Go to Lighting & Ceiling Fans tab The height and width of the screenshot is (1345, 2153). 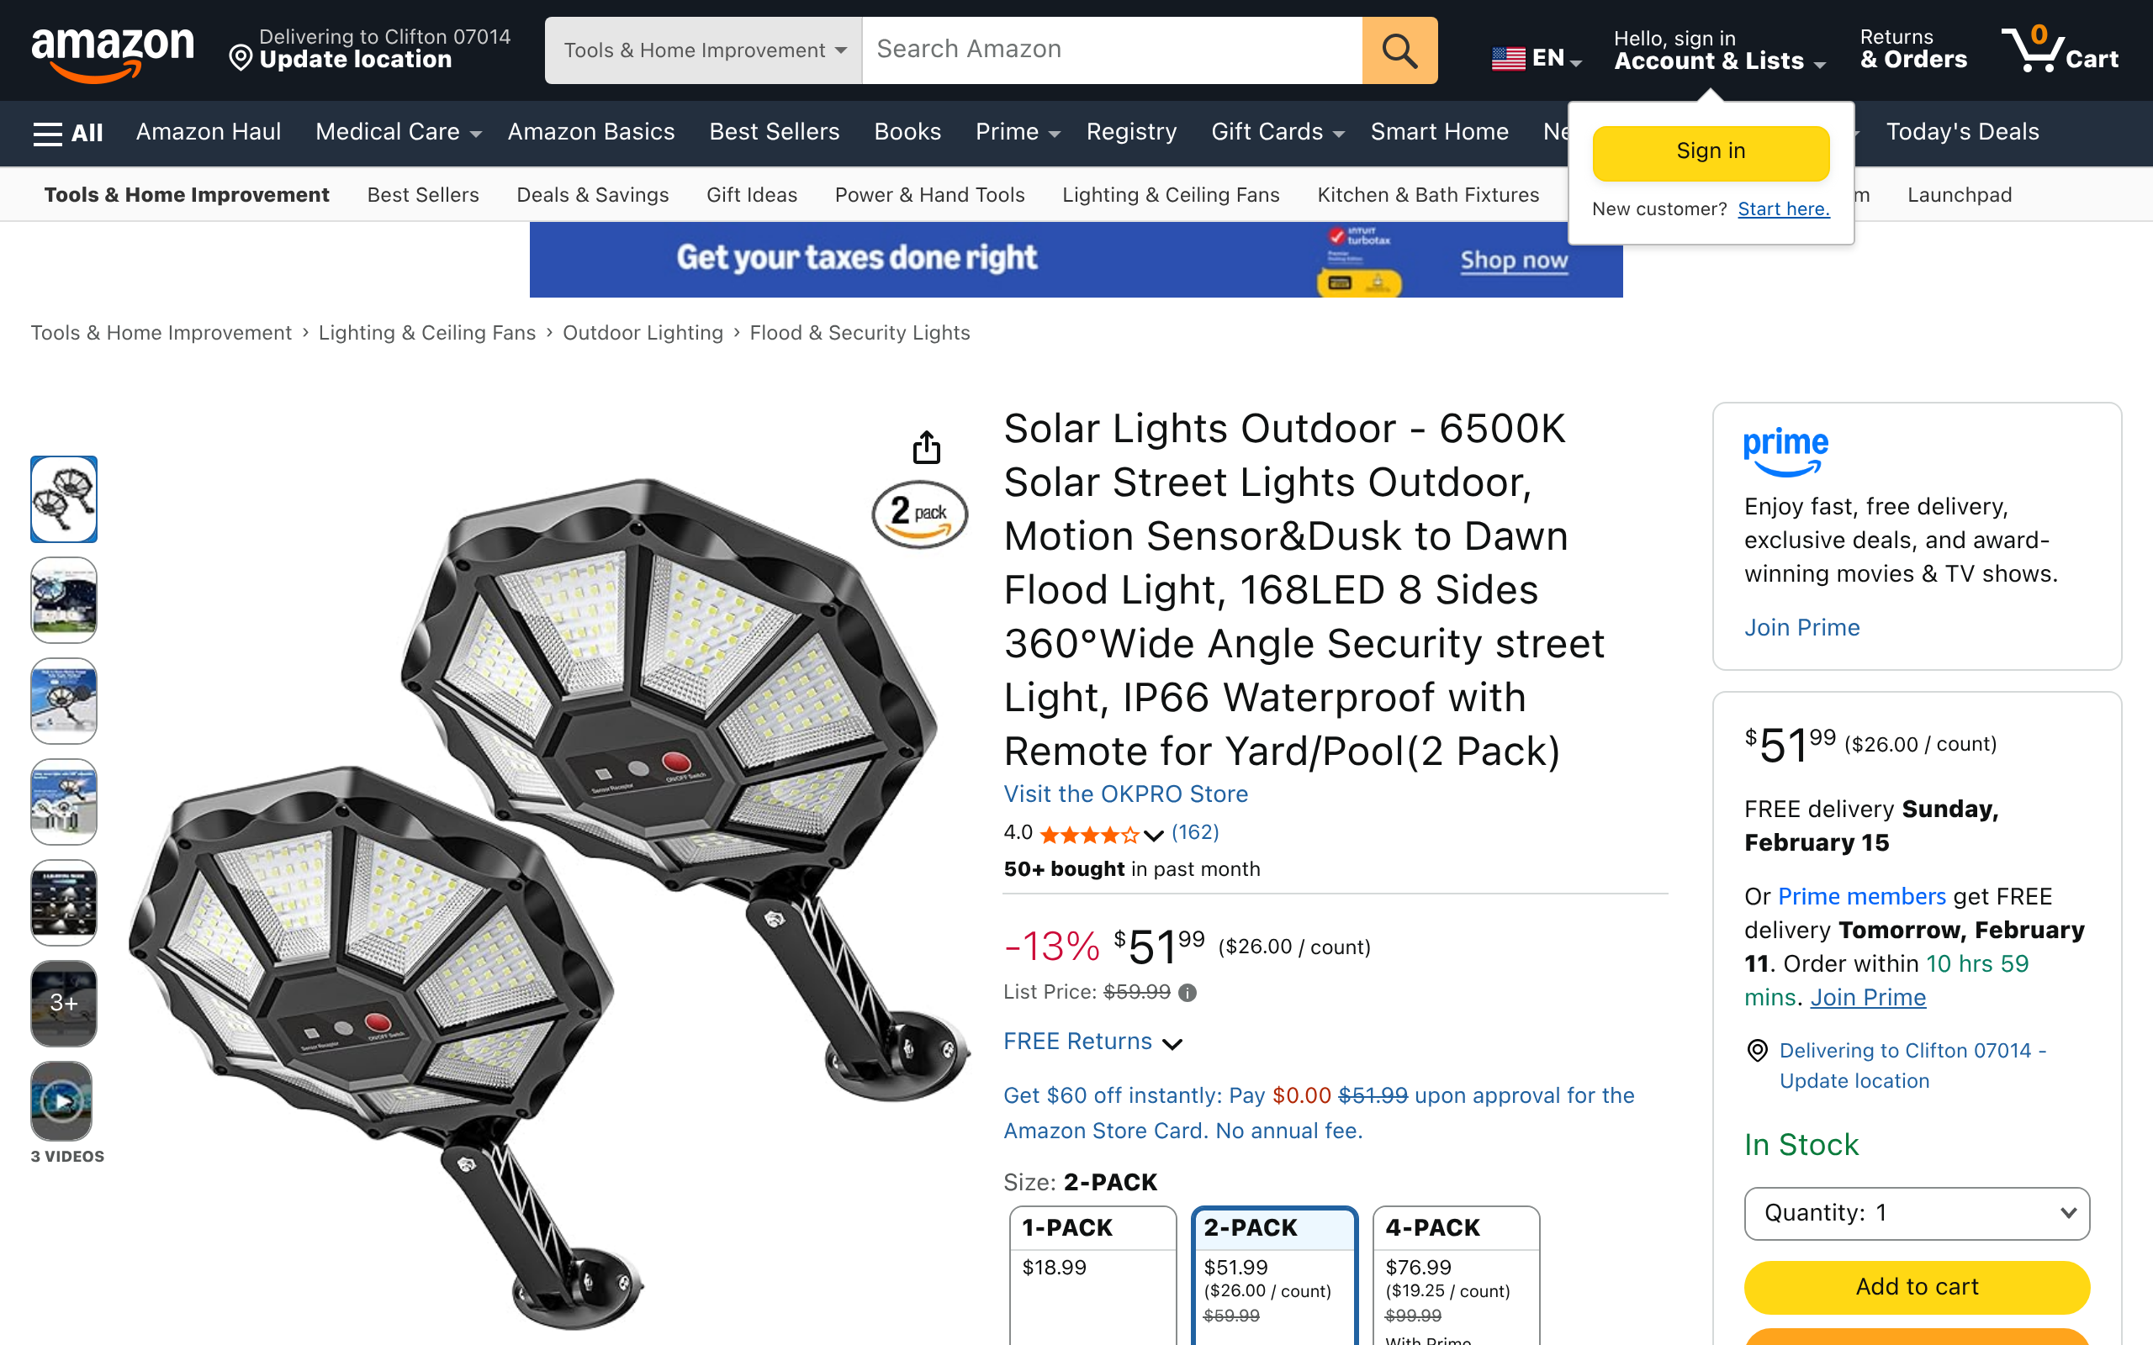pyautogui.click(x=1171, y=195)
